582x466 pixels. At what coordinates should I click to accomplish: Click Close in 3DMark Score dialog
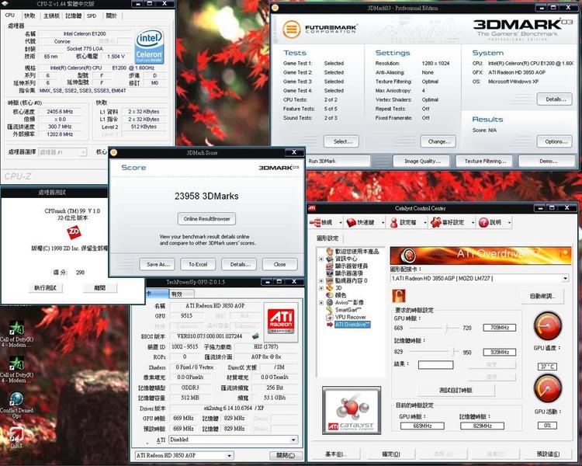(279, 265)
